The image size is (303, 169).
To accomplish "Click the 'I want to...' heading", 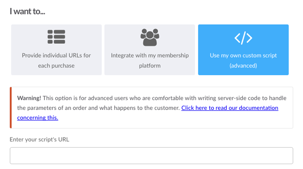I will 27,11.
